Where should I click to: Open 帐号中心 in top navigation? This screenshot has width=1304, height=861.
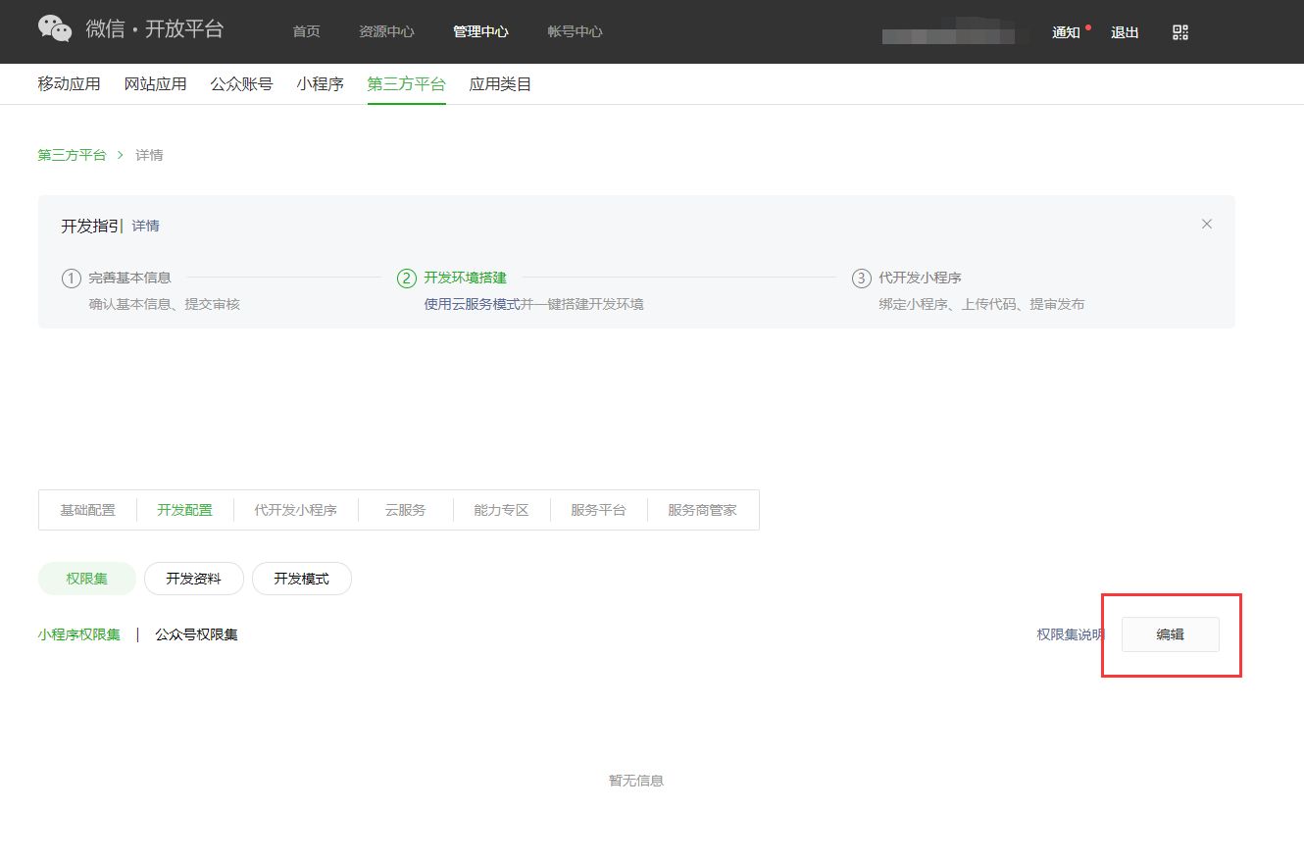[x=575, y=31]
